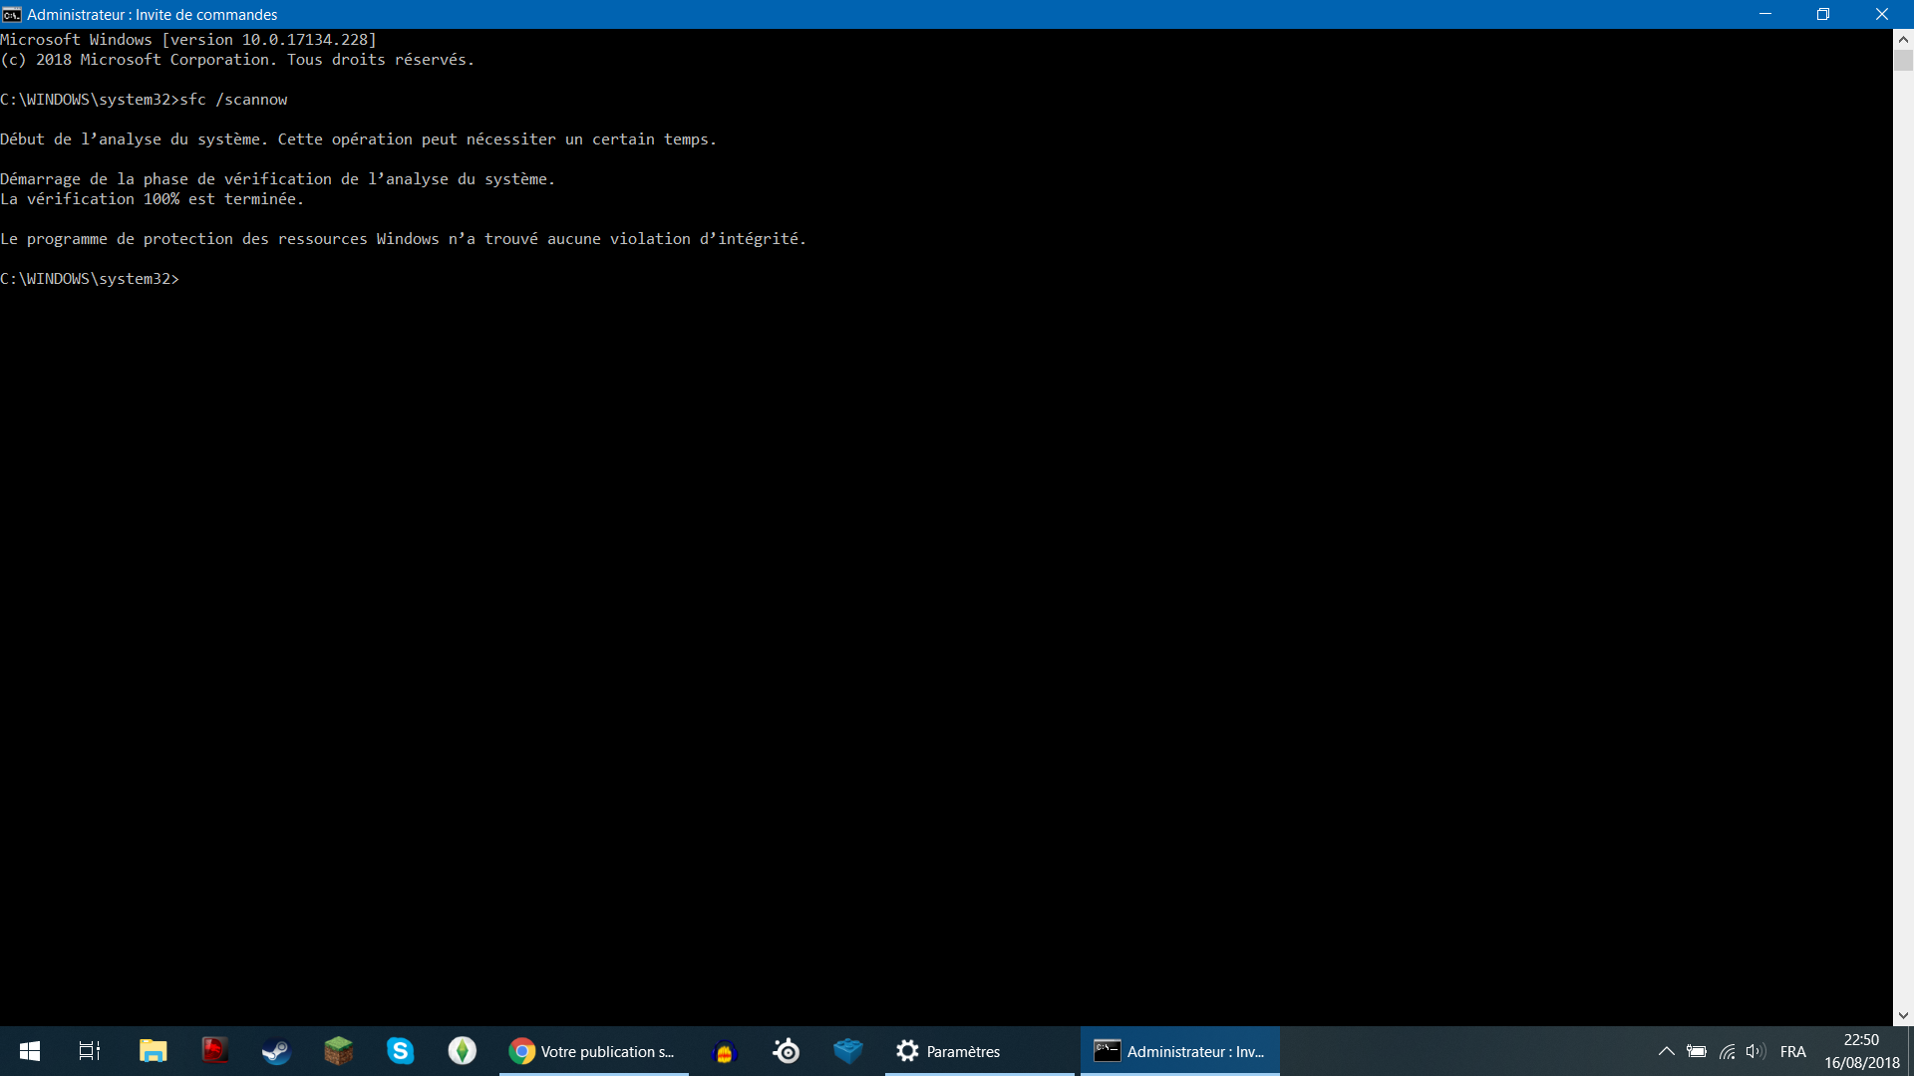This screenshot has height=1076, width=1914.
Task: Click the Administrateur : Inv... taskbar button
Action: (1180, 1051)
